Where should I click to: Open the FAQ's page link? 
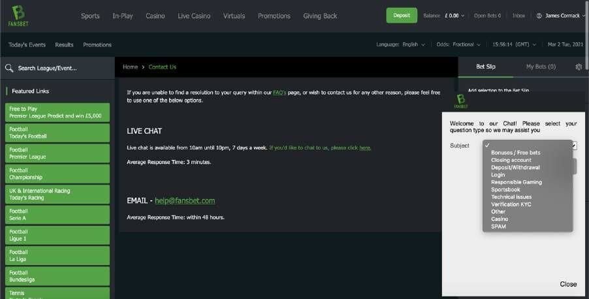279,93
